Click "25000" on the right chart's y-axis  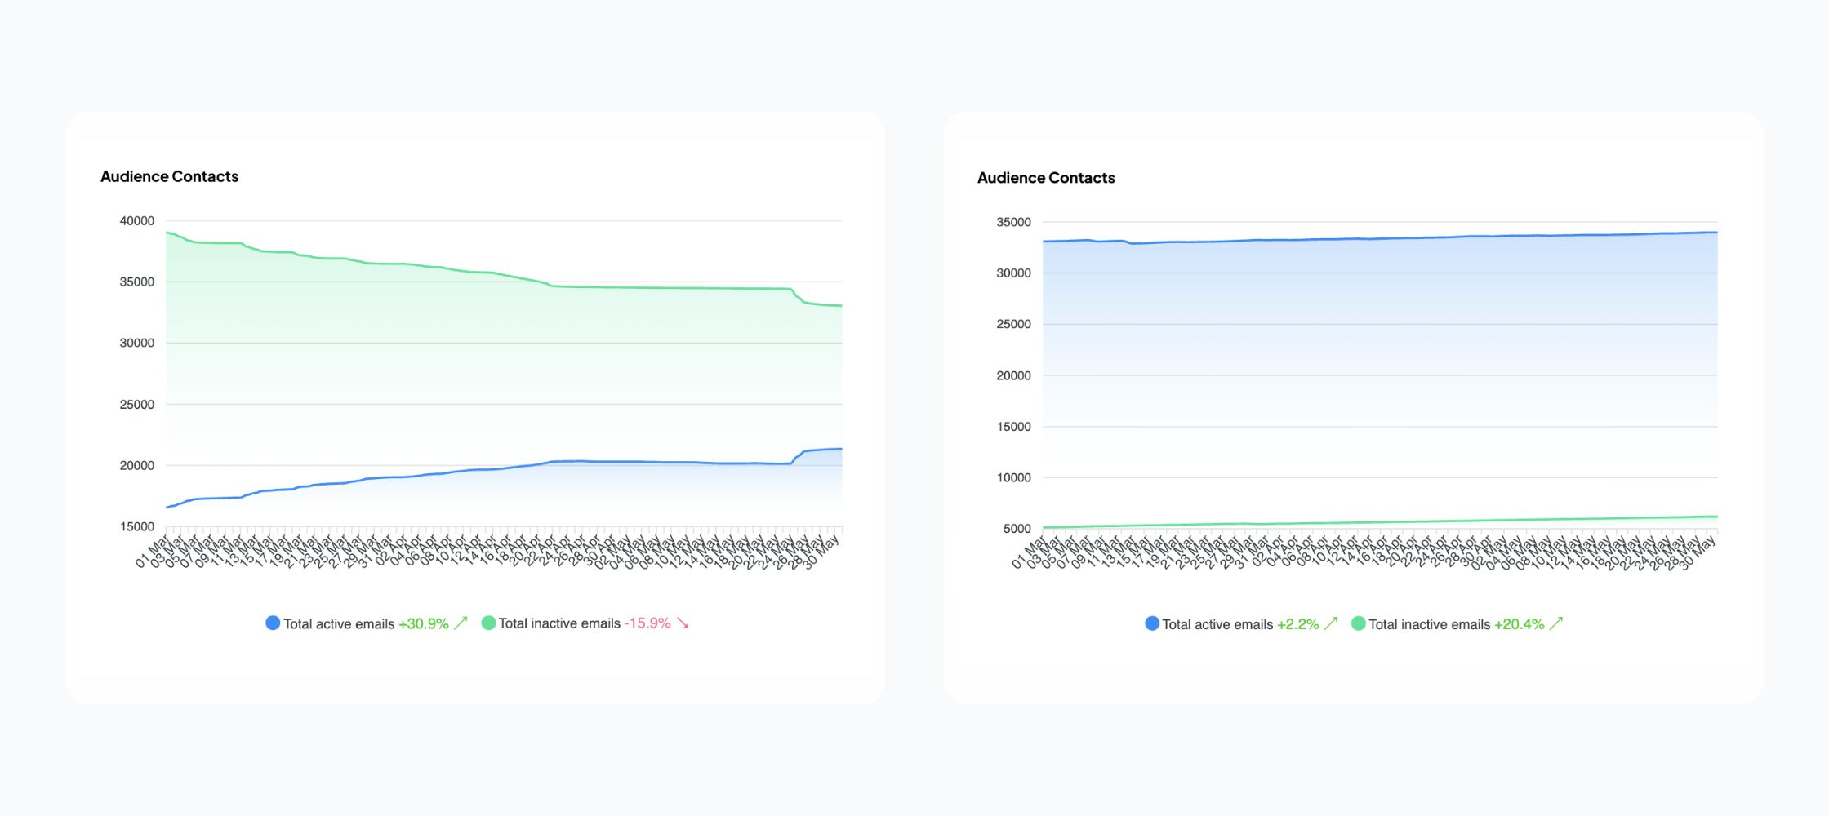click(1013, 325)
